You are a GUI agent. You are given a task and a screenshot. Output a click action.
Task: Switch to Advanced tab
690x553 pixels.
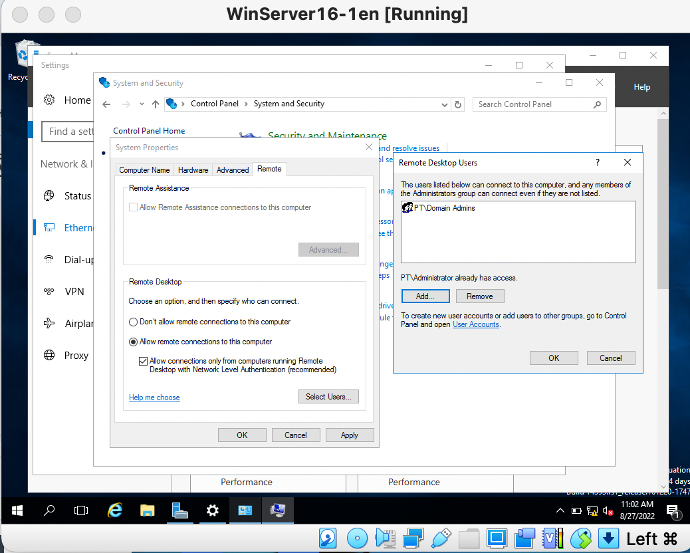[x=233, y=169]
